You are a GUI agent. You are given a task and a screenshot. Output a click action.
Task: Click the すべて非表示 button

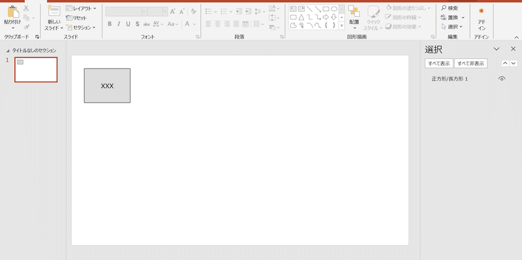(x=470, y=63)
